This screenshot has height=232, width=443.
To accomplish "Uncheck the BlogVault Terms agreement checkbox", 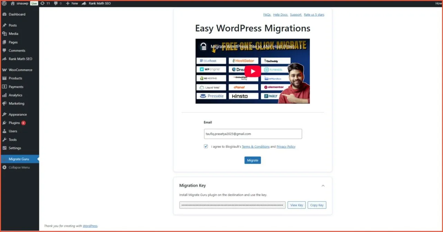I will [x=206, y=146].
